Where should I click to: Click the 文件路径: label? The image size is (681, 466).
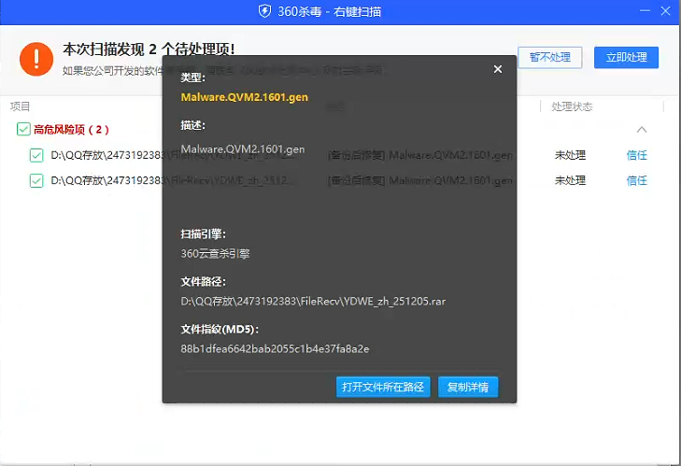tap(204, 281)
